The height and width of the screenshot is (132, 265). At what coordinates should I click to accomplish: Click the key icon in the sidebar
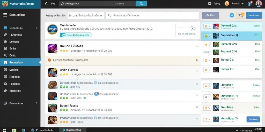[5, 35]
